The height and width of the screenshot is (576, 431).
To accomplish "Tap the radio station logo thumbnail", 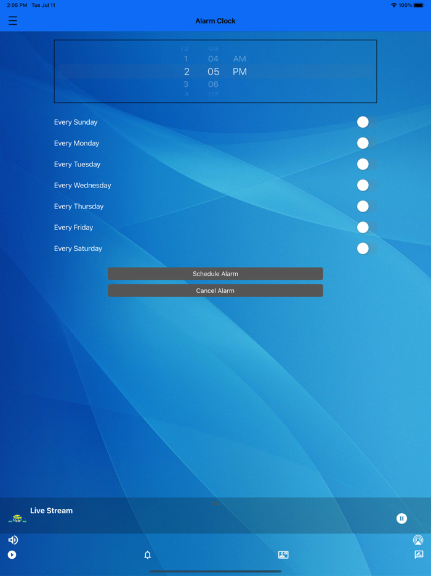I will click(x=17, y=518).
